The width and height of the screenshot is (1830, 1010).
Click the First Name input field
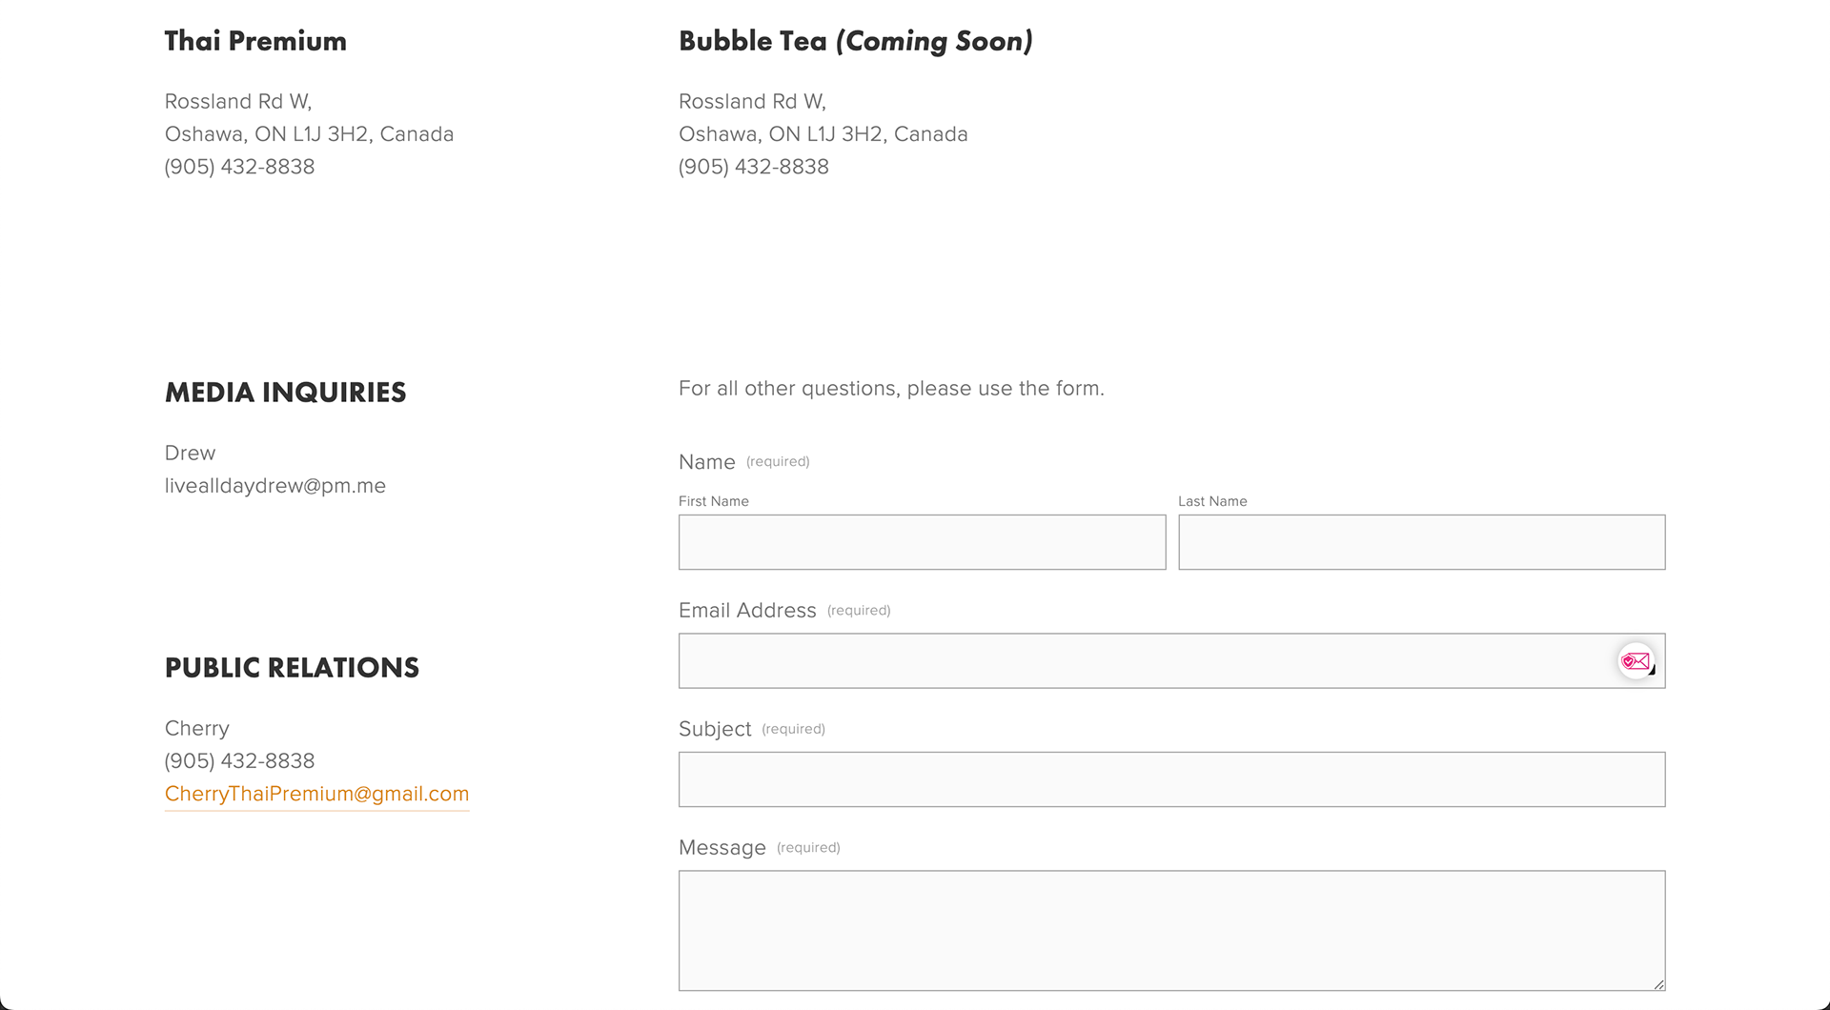pyautogui.click(x=922, y=542)
